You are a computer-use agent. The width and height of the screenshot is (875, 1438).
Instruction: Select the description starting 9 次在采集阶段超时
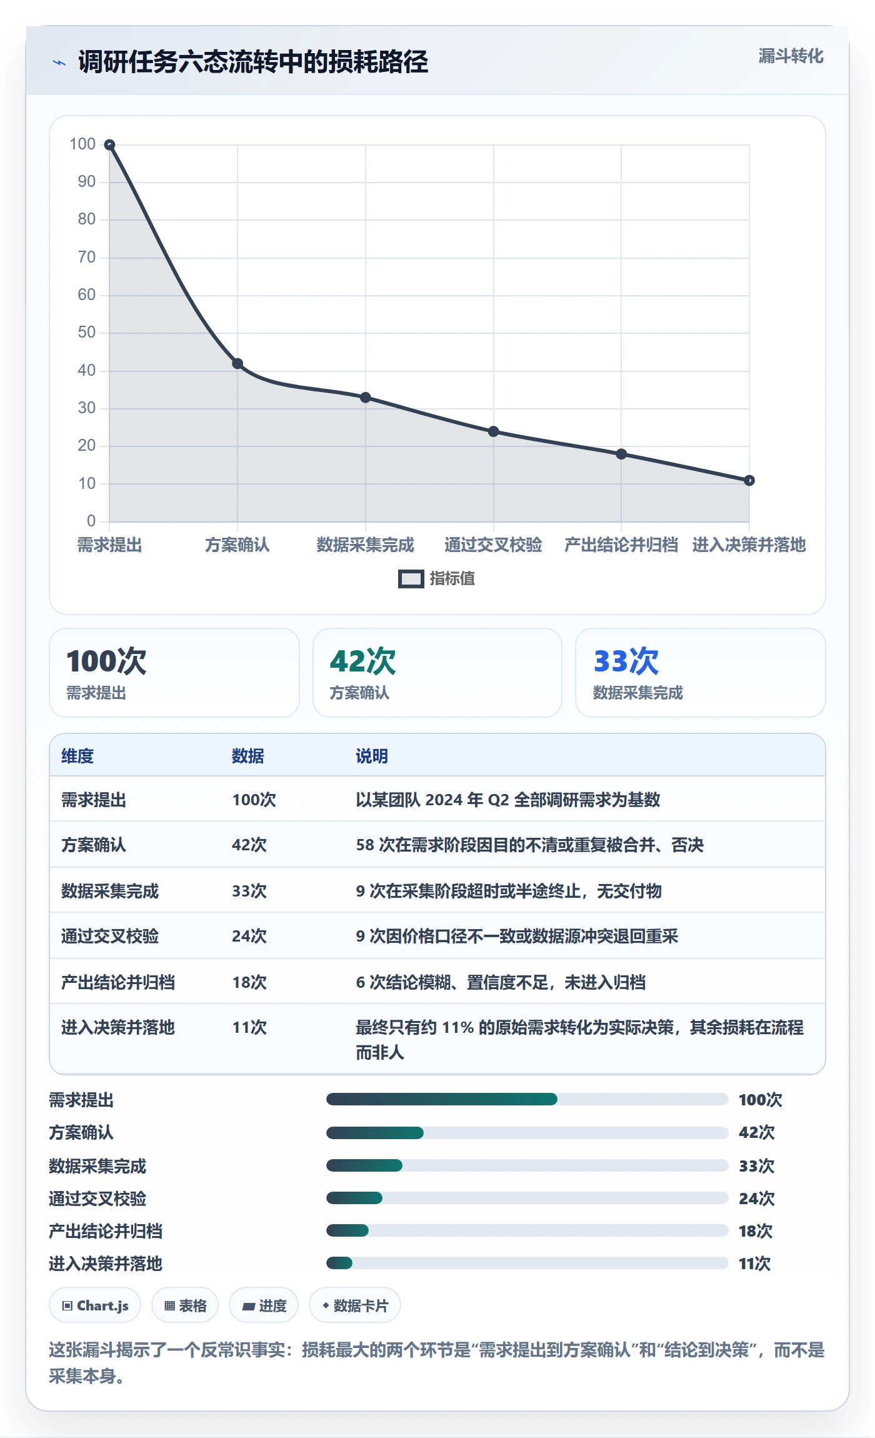(x=509, y=891)
